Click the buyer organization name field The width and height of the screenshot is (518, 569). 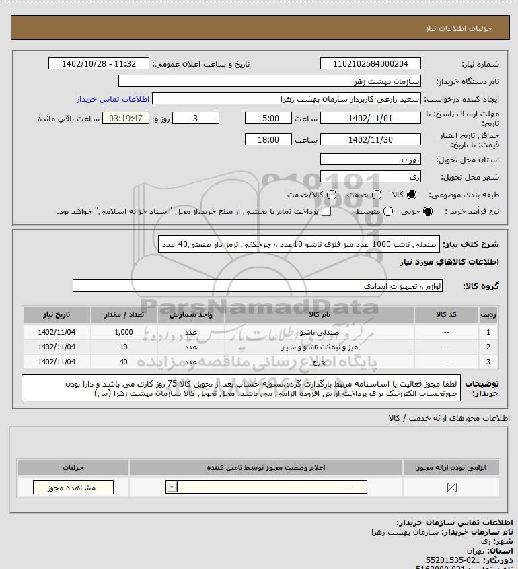pos(270,81)
